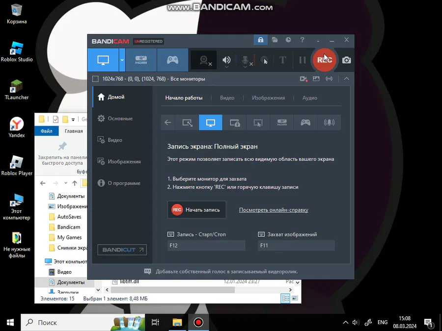Select My Games folder in Explorer tree

click(69, 237)
